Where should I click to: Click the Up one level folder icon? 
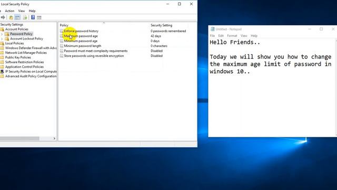(x=11, y=17)
